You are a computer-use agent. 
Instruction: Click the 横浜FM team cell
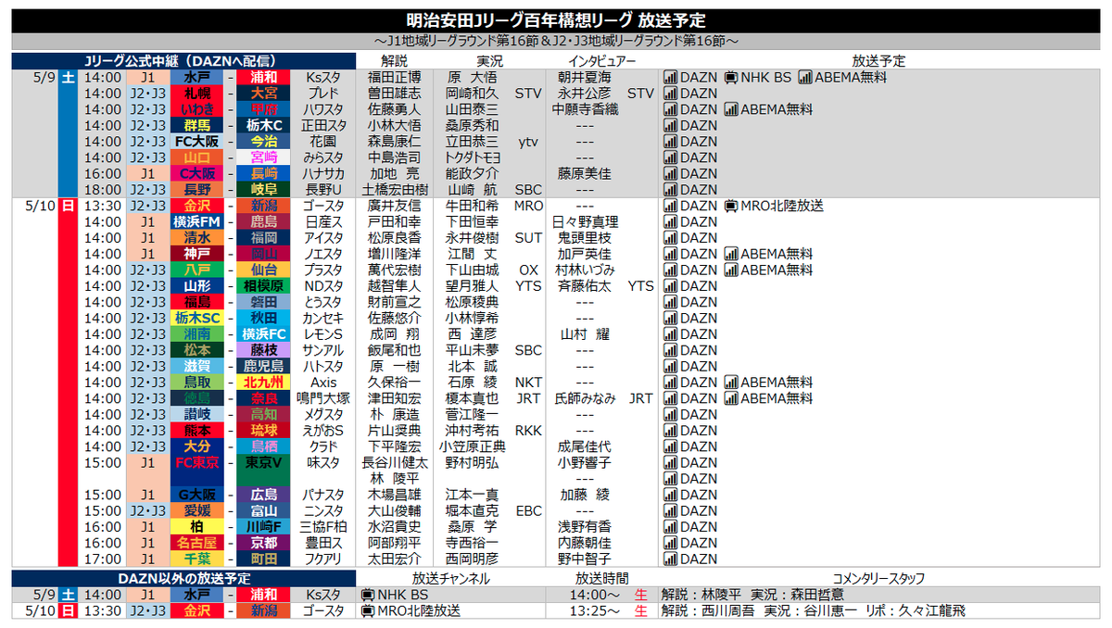click(196, 221)
